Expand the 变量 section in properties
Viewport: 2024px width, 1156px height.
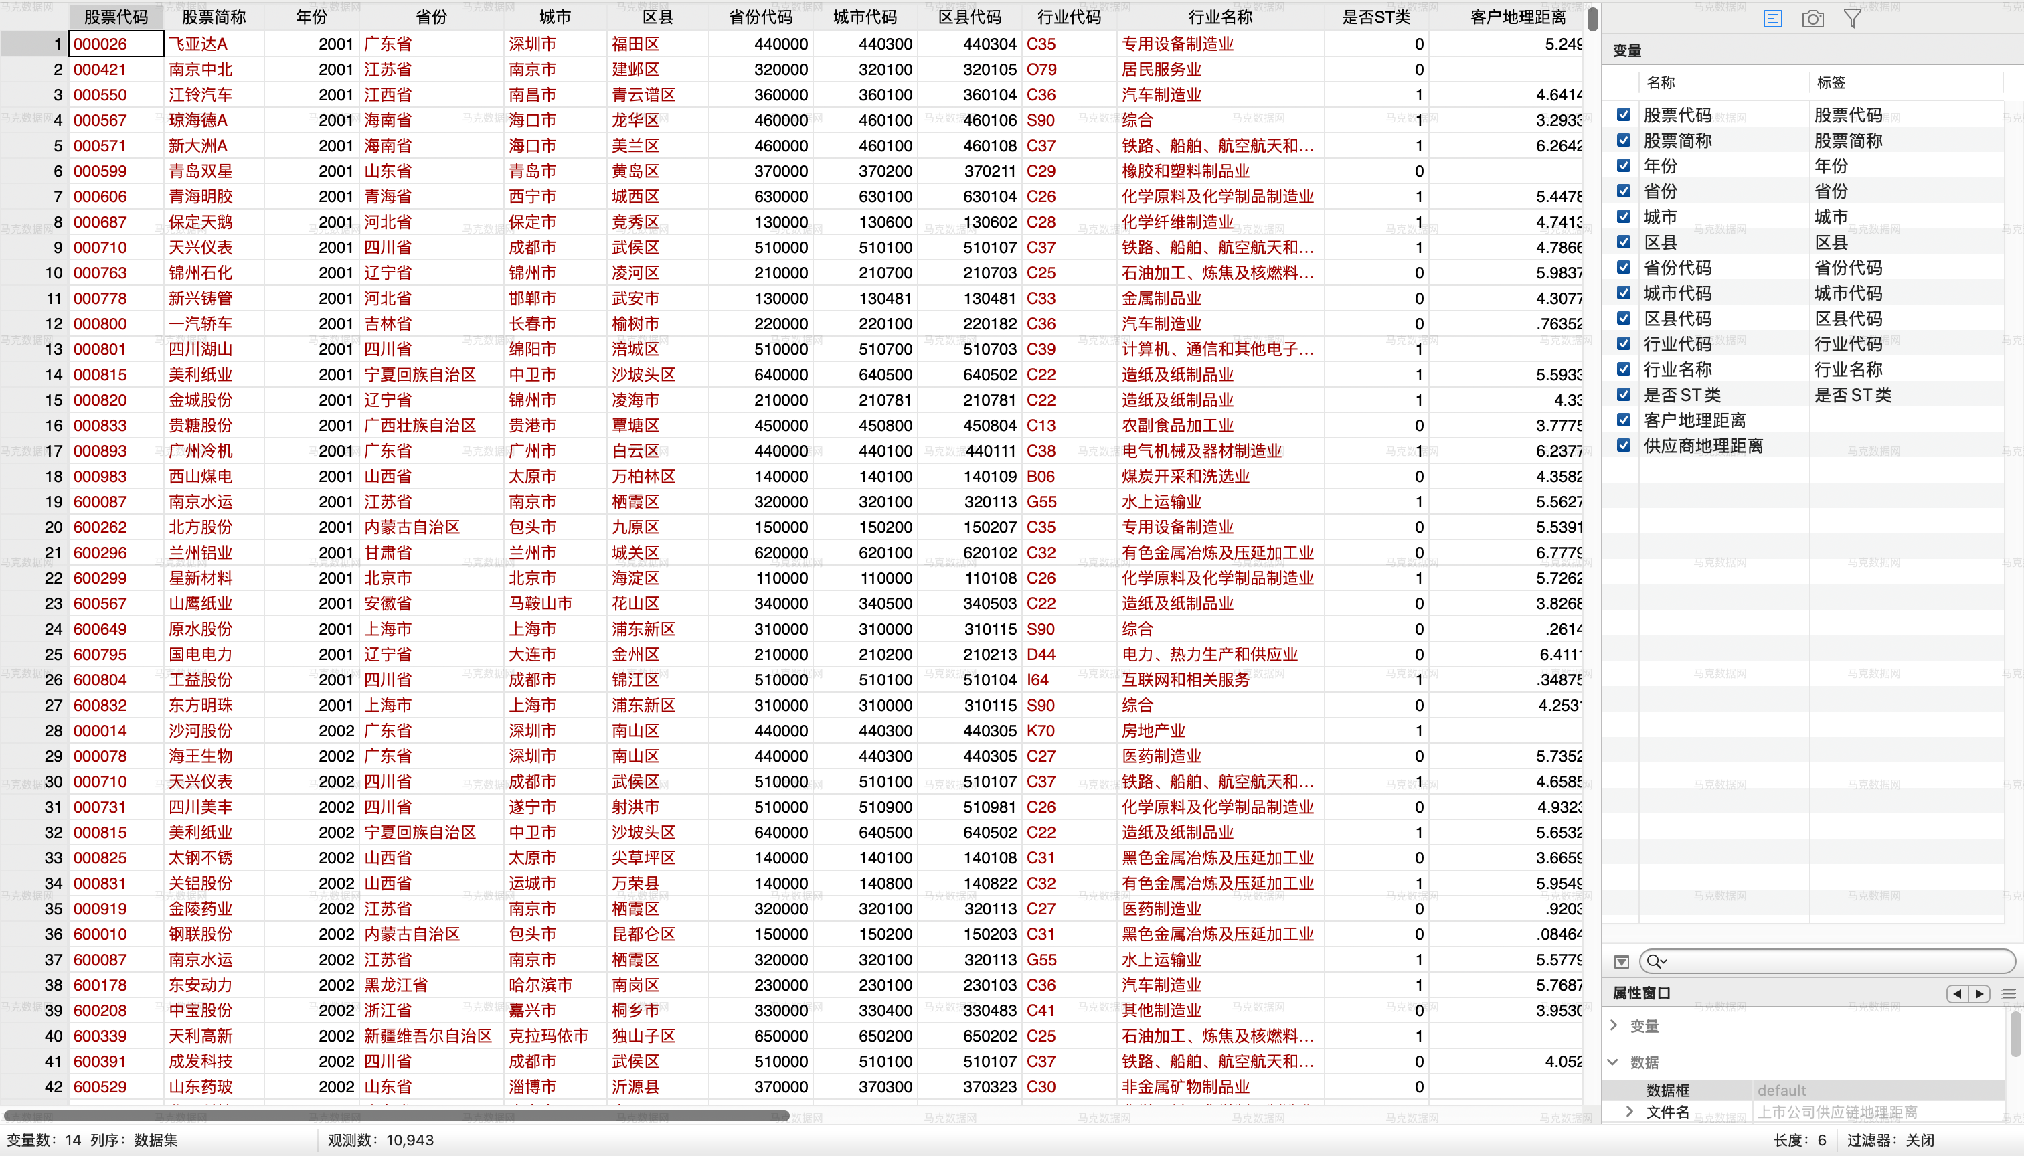(x=1614, y=1025)
